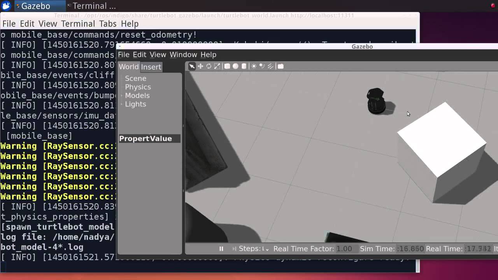Open Gazebo File menu
The image size is (498, 280).
pyautogui.click(x=123, y=55)
